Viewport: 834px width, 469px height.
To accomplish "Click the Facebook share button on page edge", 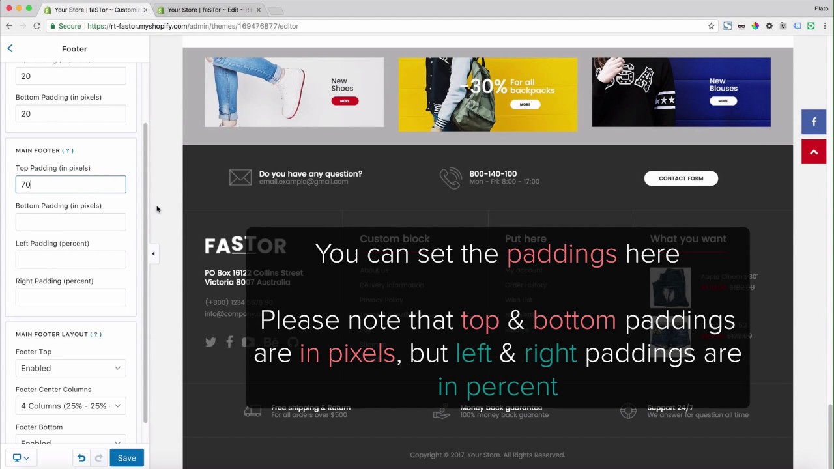I will click(x=814, y=122).
